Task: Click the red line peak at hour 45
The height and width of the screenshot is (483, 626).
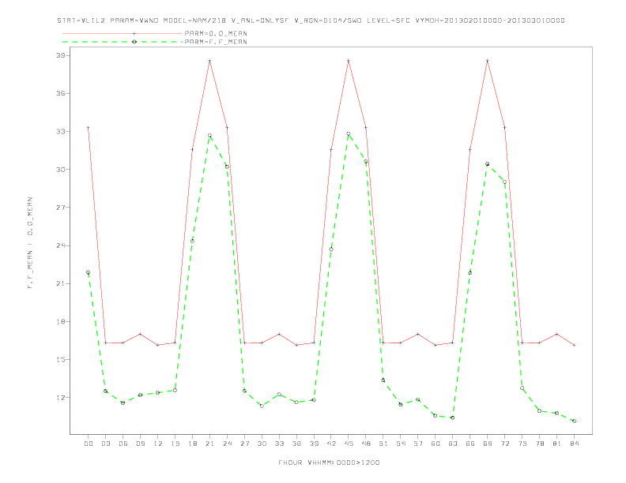Action: (349, 61)
